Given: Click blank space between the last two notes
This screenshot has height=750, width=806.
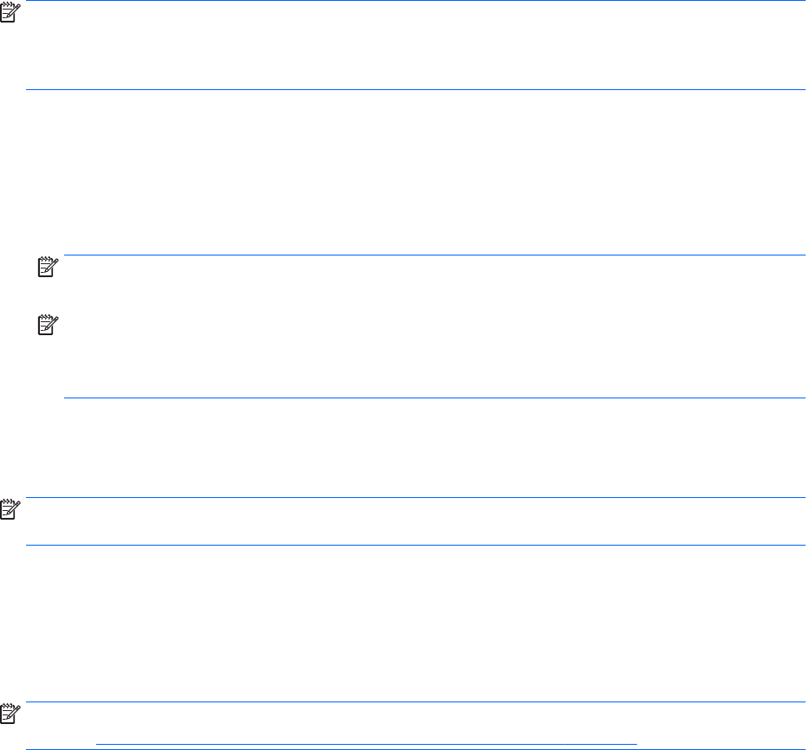Looking at the screenshot, I should [416, 624].
